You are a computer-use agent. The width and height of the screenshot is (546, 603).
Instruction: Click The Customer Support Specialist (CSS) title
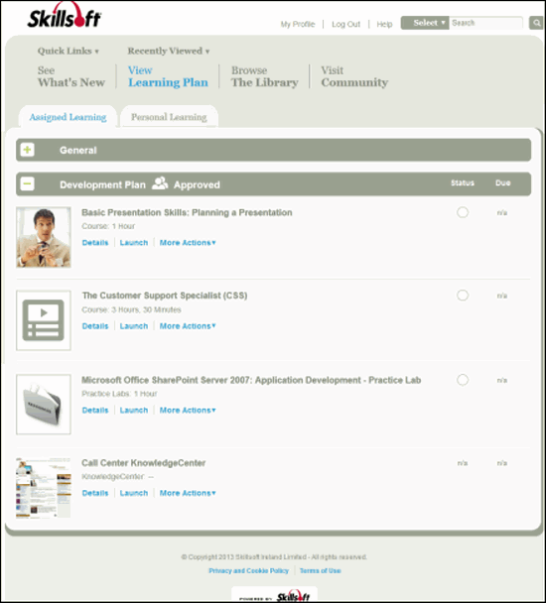(x=165, y=296)
